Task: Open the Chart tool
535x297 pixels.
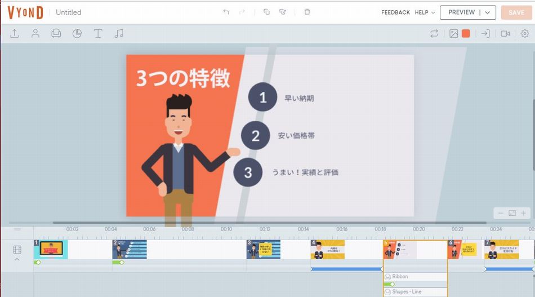Action: [x=77, y=33]
